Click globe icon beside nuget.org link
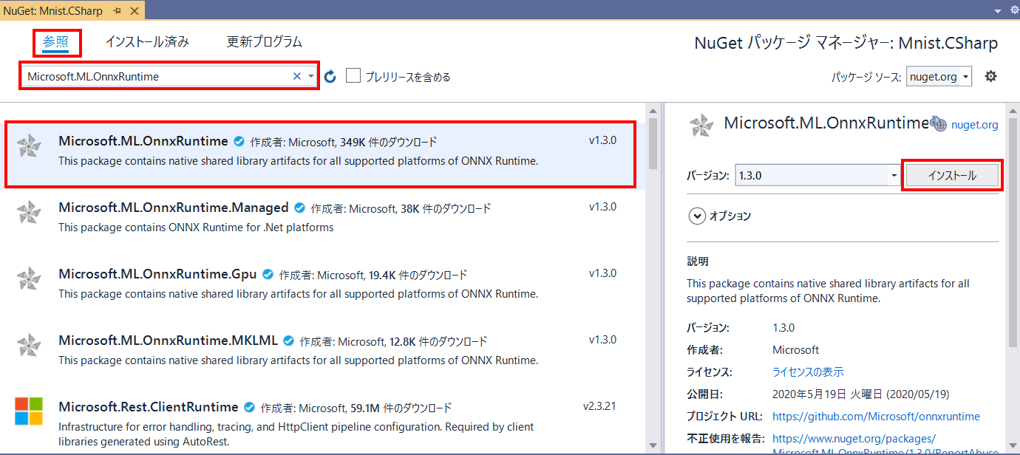This screenshot has height=455, width=1020. (x=938, y=124)
